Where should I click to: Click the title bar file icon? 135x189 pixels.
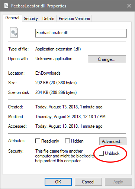(x=6, y=6)
